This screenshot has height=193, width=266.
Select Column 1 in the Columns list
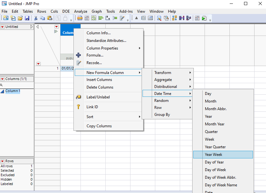click(x=12, y=91)
